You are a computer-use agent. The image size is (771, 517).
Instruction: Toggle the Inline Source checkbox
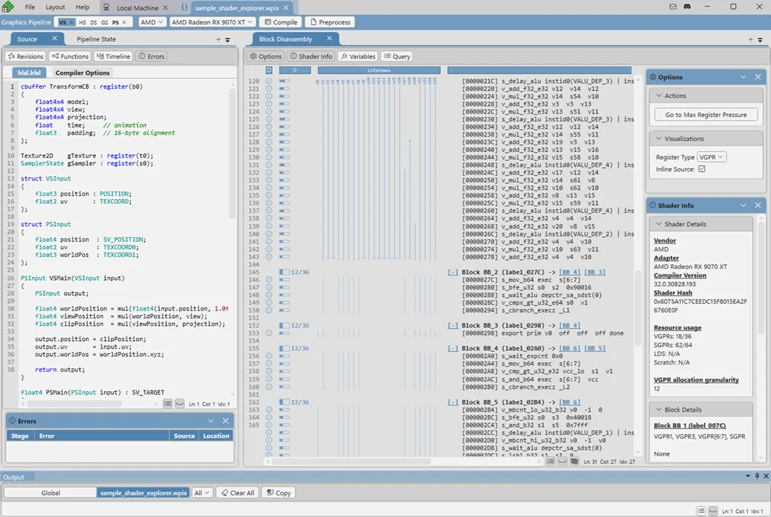click(x=701, y=169)
